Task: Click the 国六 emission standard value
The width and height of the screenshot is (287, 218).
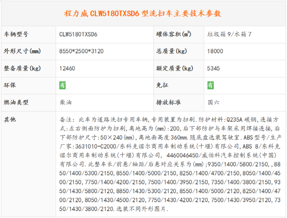Action: coord(214,102)
